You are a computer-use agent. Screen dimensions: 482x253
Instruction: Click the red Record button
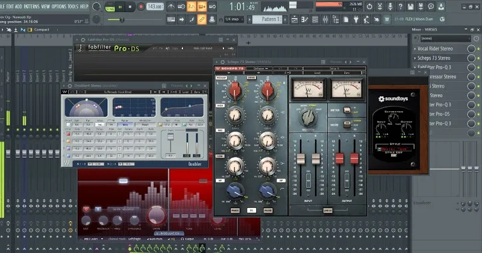[141, 7]
